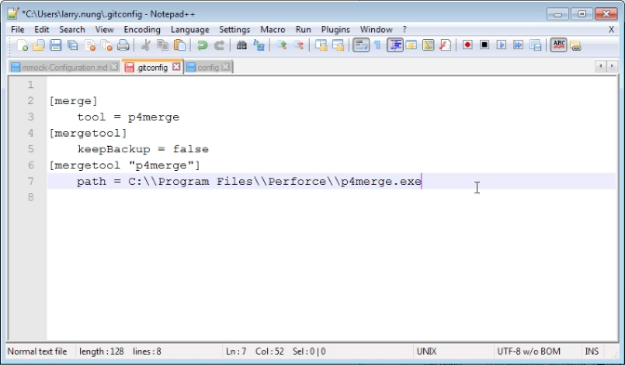This screenshot has width=625, height=365.
Task: Toggle Show All Characters paragraph icon
Action: tap(377, 46)
